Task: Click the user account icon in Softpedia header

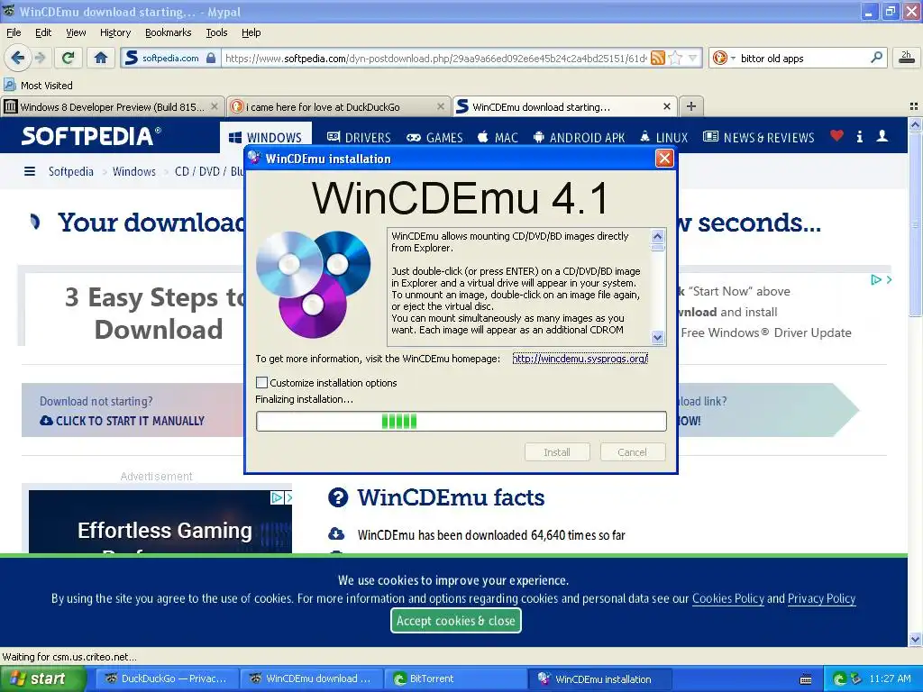Action: tap(882, 136)
